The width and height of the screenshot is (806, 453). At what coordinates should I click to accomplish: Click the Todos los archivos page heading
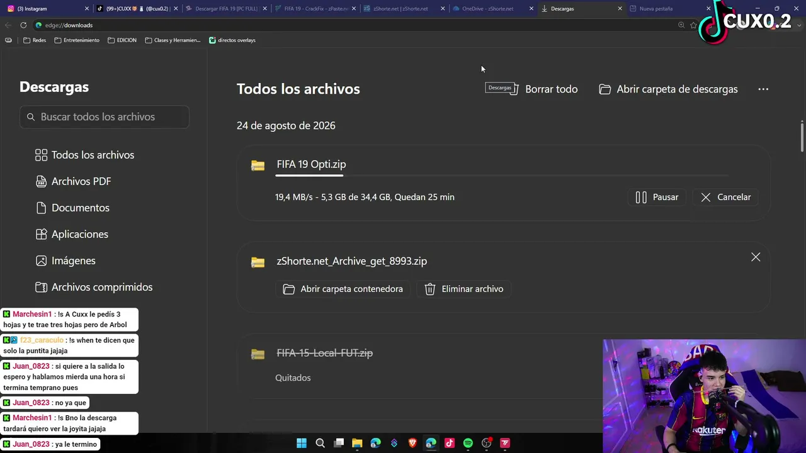coord(298,89)
